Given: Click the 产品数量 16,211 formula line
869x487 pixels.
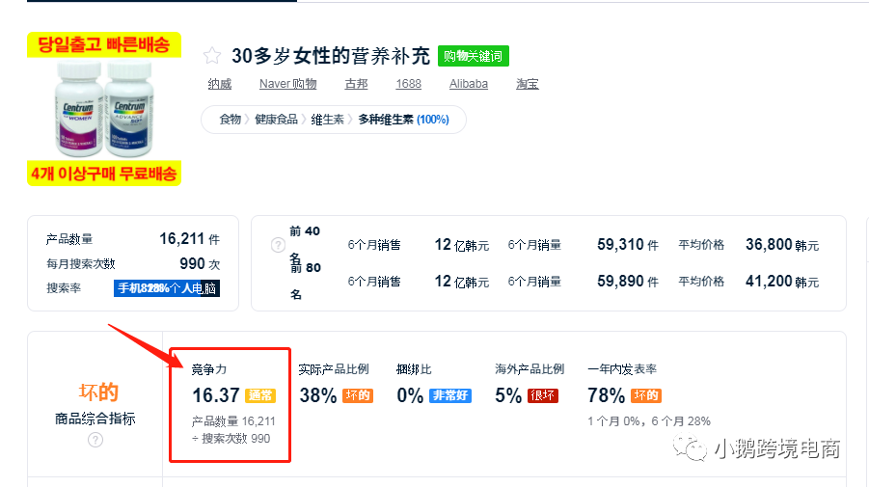Looking at the screenshot, I should (x=233, y=421).
